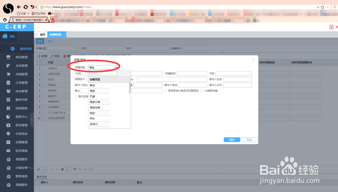Click the 服务列表 sidebar icon
The image size is (338, 192).
(8, 100)
